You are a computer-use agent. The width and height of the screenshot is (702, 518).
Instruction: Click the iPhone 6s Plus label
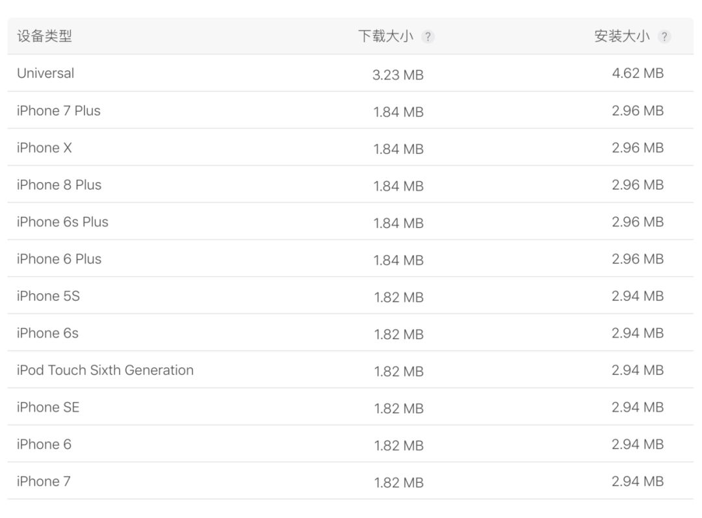click(62, 222)
